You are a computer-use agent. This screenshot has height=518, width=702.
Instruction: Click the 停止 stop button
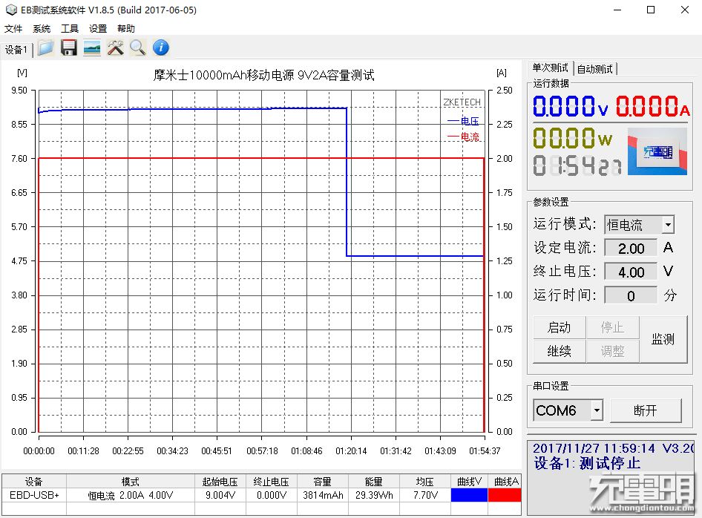point(612,328)
